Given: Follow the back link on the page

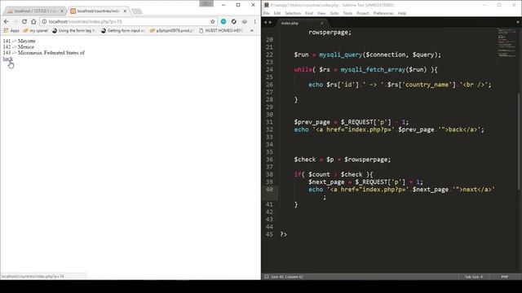Looking at the screenshot, I should pos(7,59).
